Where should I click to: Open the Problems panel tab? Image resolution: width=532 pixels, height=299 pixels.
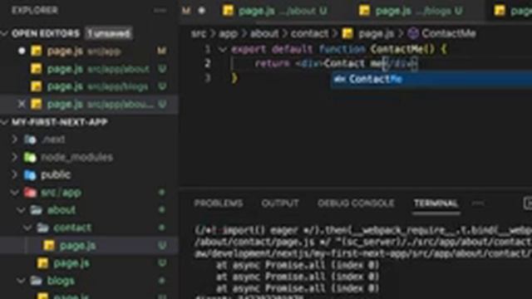coord(219,203)
